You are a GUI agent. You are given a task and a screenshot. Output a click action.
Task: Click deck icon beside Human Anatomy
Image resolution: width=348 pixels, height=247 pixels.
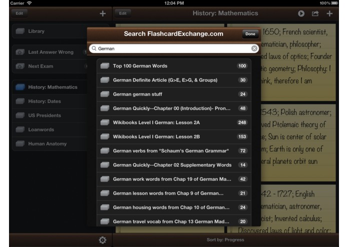pos(20,144)
